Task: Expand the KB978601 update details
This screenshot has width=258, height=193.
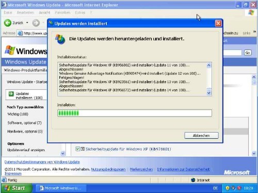Action: pos(83,149)
